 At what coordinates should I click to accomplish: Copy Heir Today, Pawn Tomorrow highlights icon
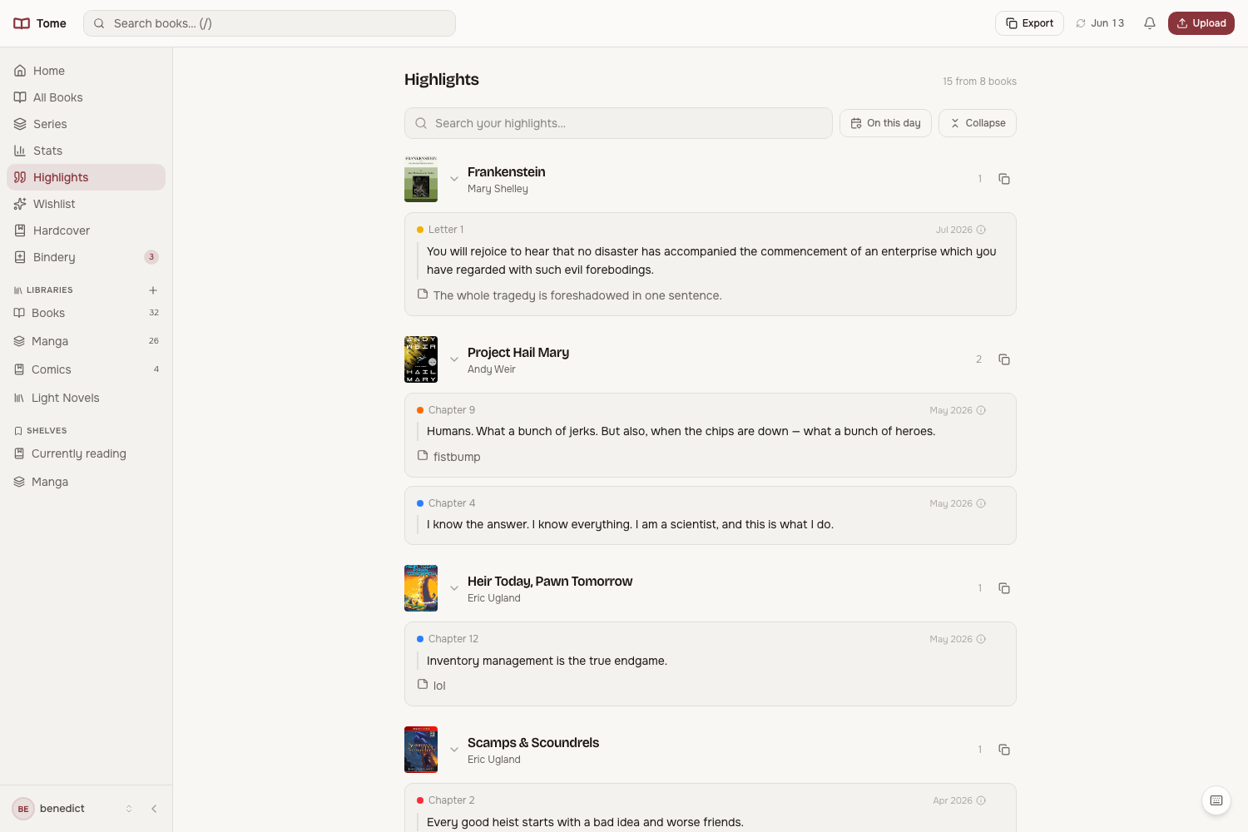[x=1004, y=588]
